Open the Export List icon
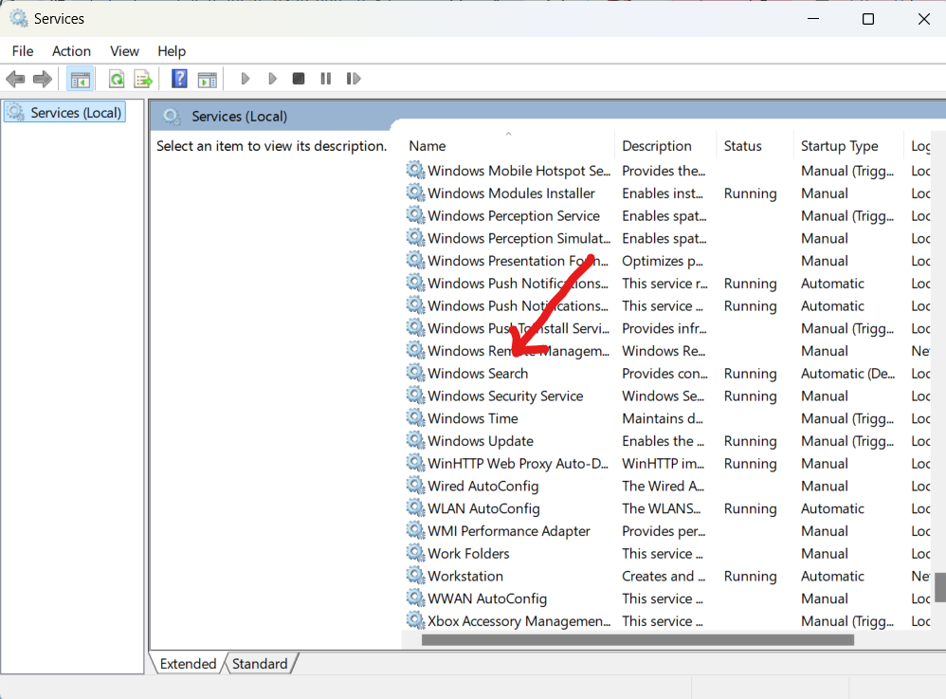This screenshot has width=946, height=699. (143, 78)
